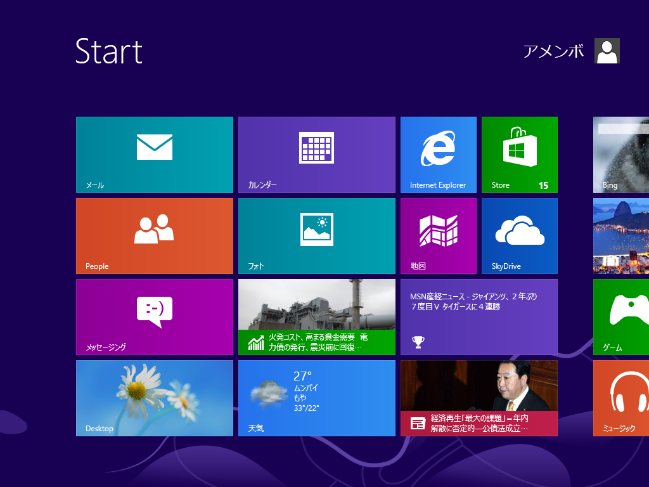Open the Calendar (カレンダー) tile
Screen dimensions: 649x487
[317, 155]
